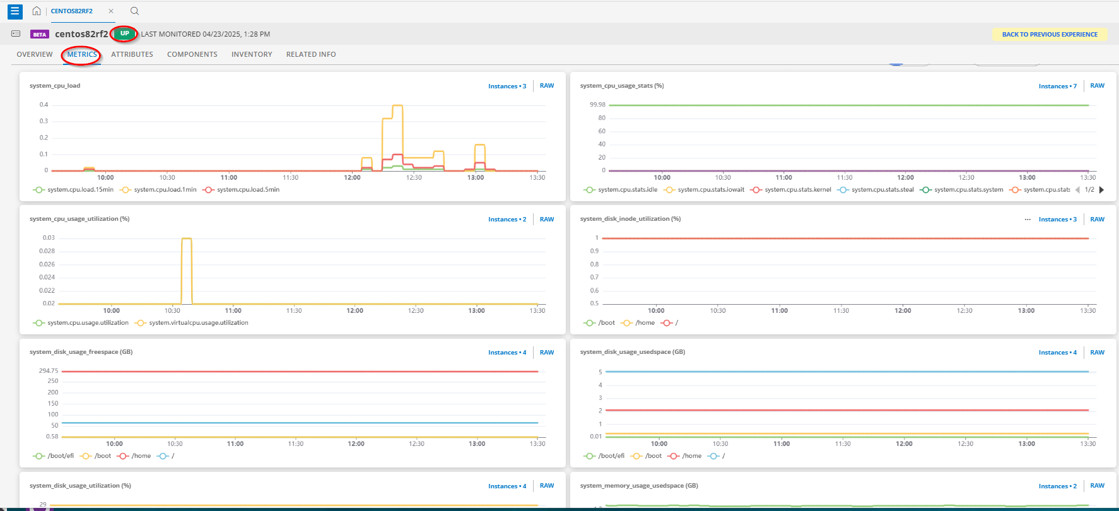Open Instances 3 in system_cpu_load
Viewport: 1119px width, 511px height.
[x=507, y=86]
